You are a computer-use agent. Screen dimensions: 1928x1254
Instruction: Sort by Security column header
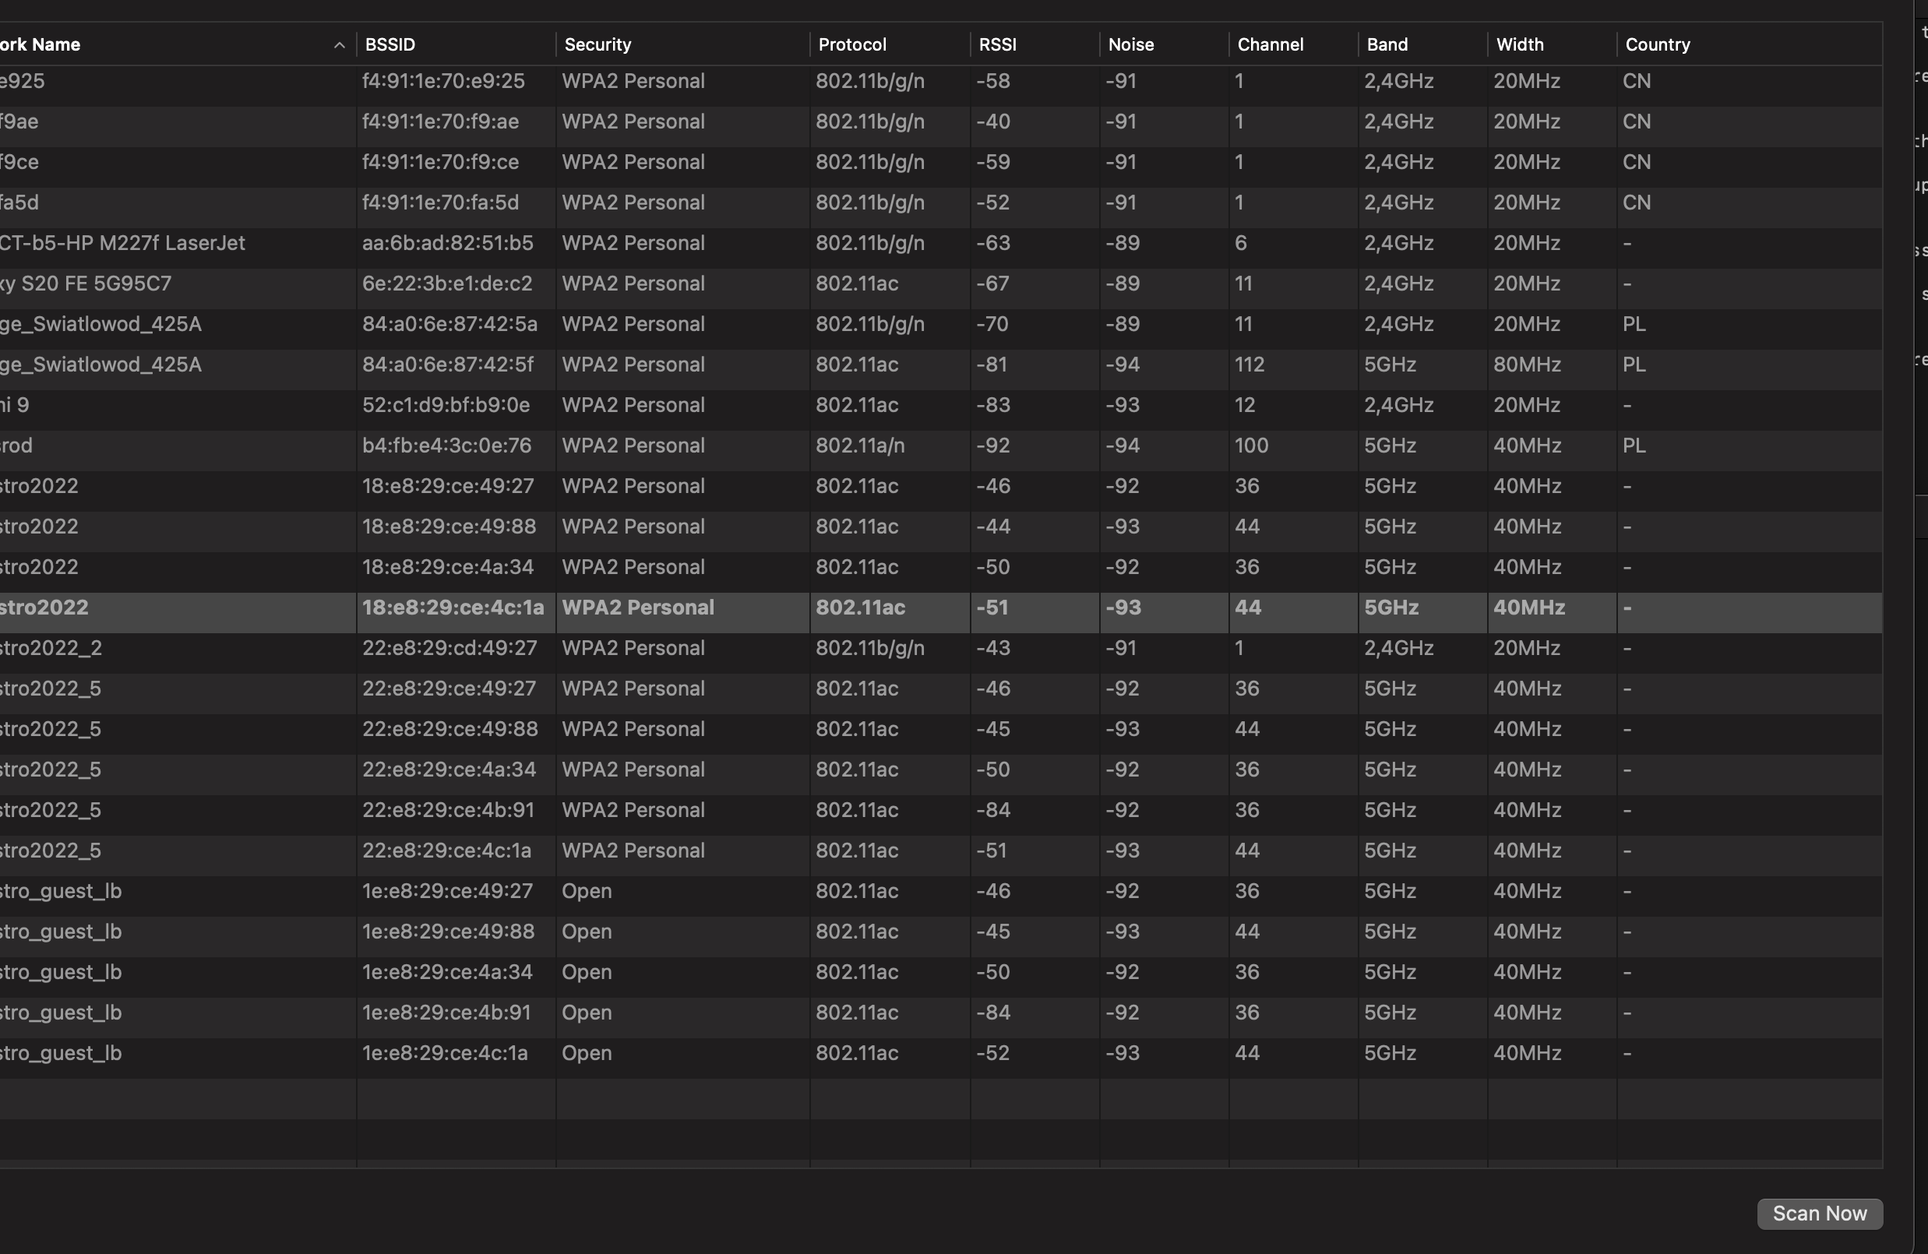597,44
